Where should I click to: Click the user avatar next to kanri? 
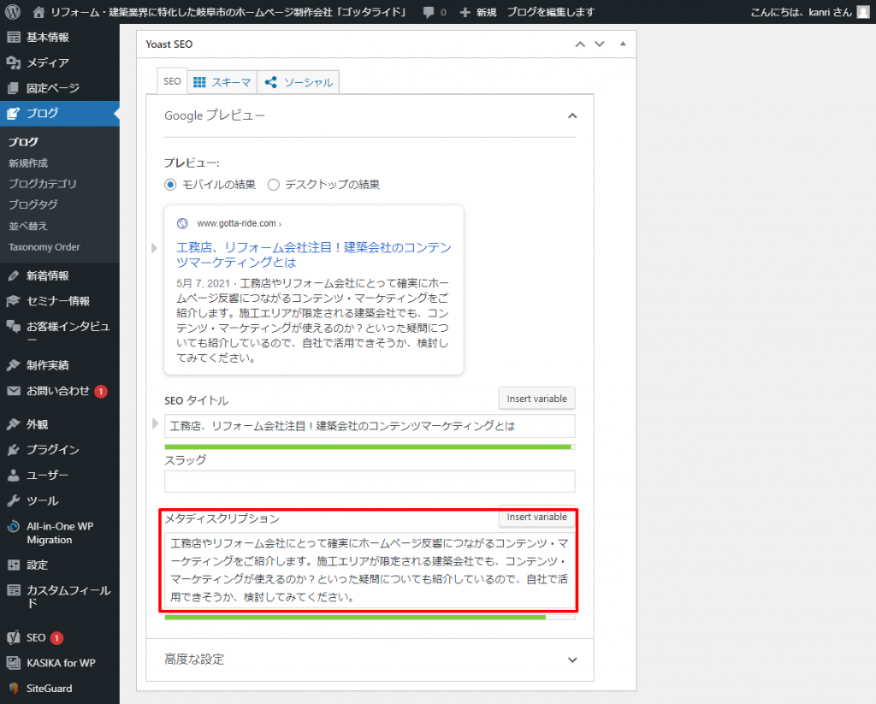[x=863, y=12]
